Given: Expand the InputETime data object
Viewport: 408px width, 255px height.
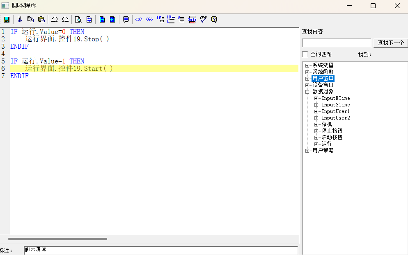Looking at the screenshot, I should 316,98.
